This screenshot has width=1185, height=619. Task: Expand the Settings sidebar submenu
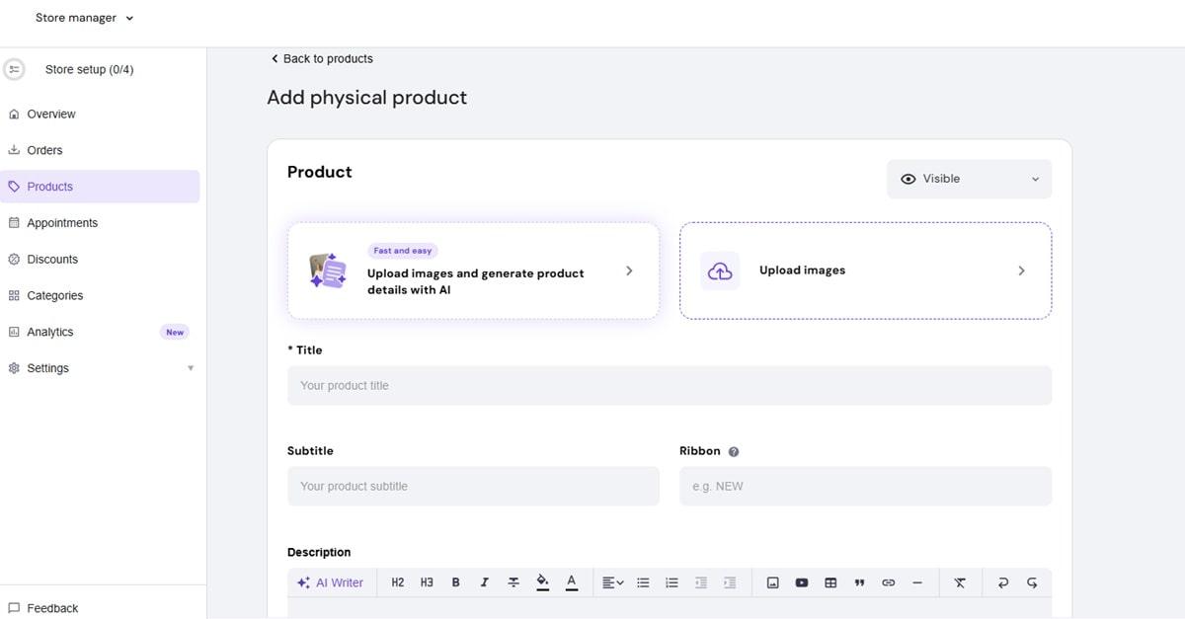pos(191,368)
